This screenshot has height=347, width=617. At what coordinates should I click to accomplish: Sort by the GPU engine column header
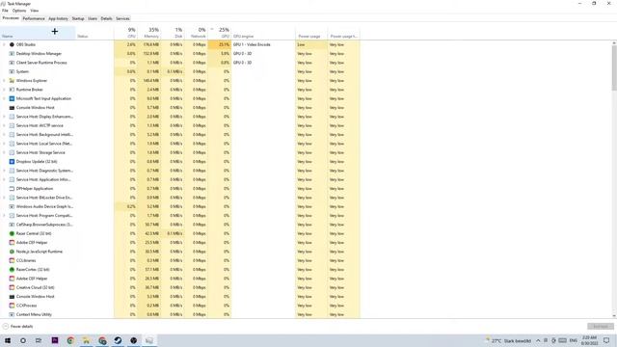263,33
